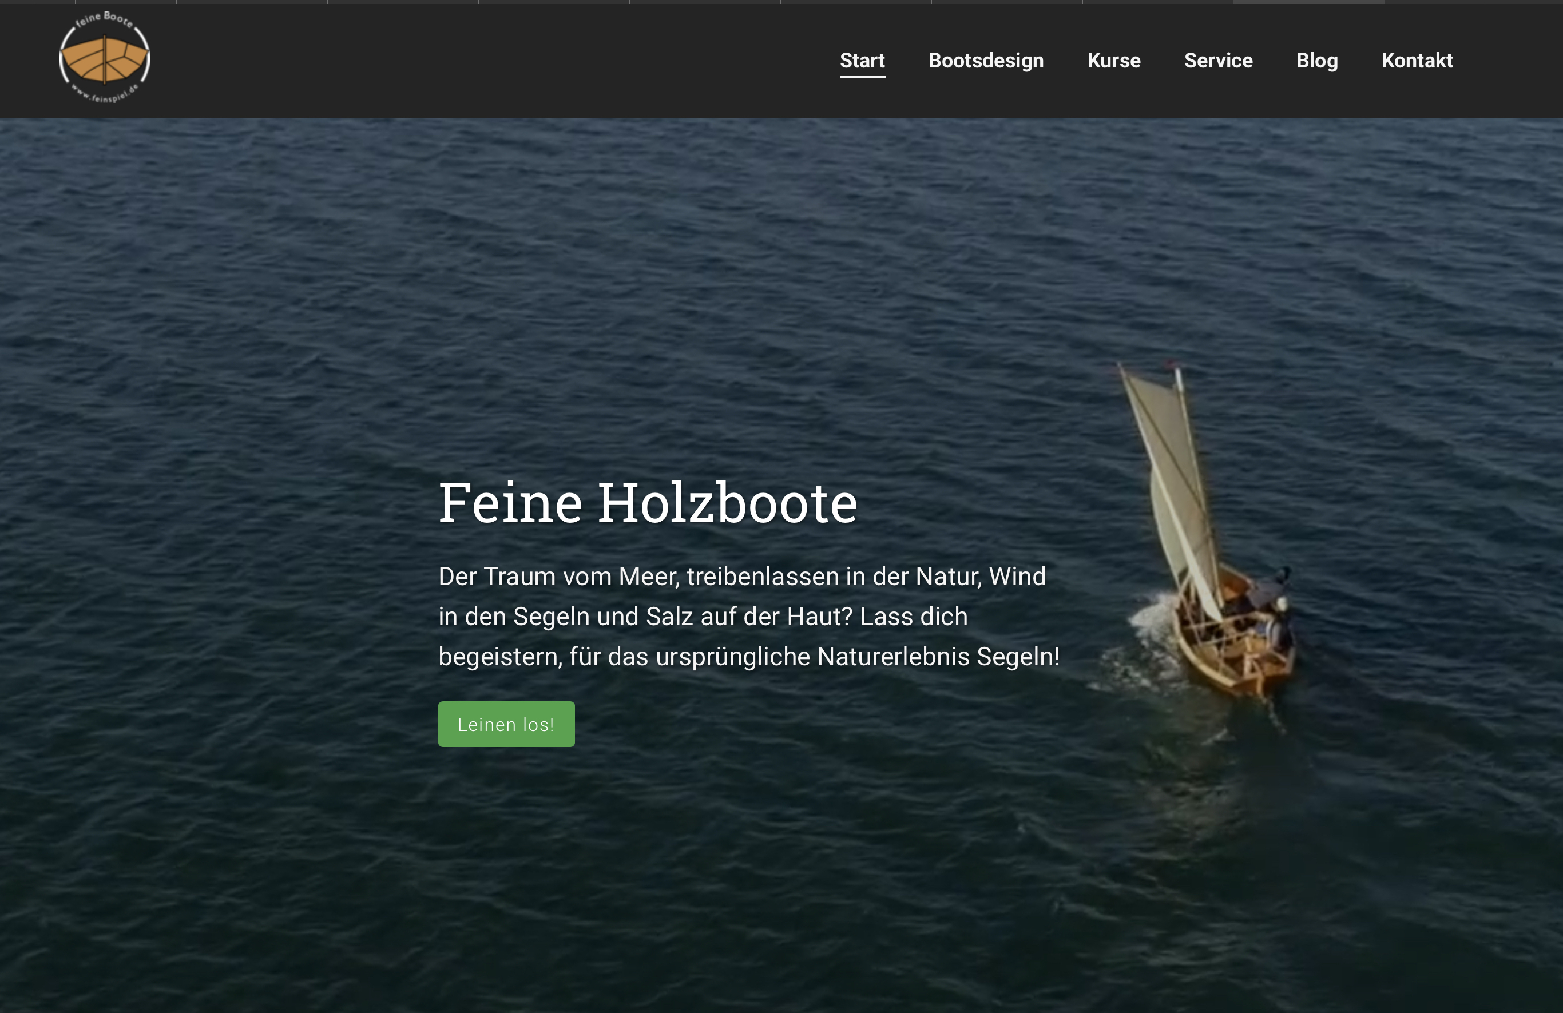Click the words 'Traum vom Meer'
This screenshot has height=1013, width=1563.
(580, 577)
